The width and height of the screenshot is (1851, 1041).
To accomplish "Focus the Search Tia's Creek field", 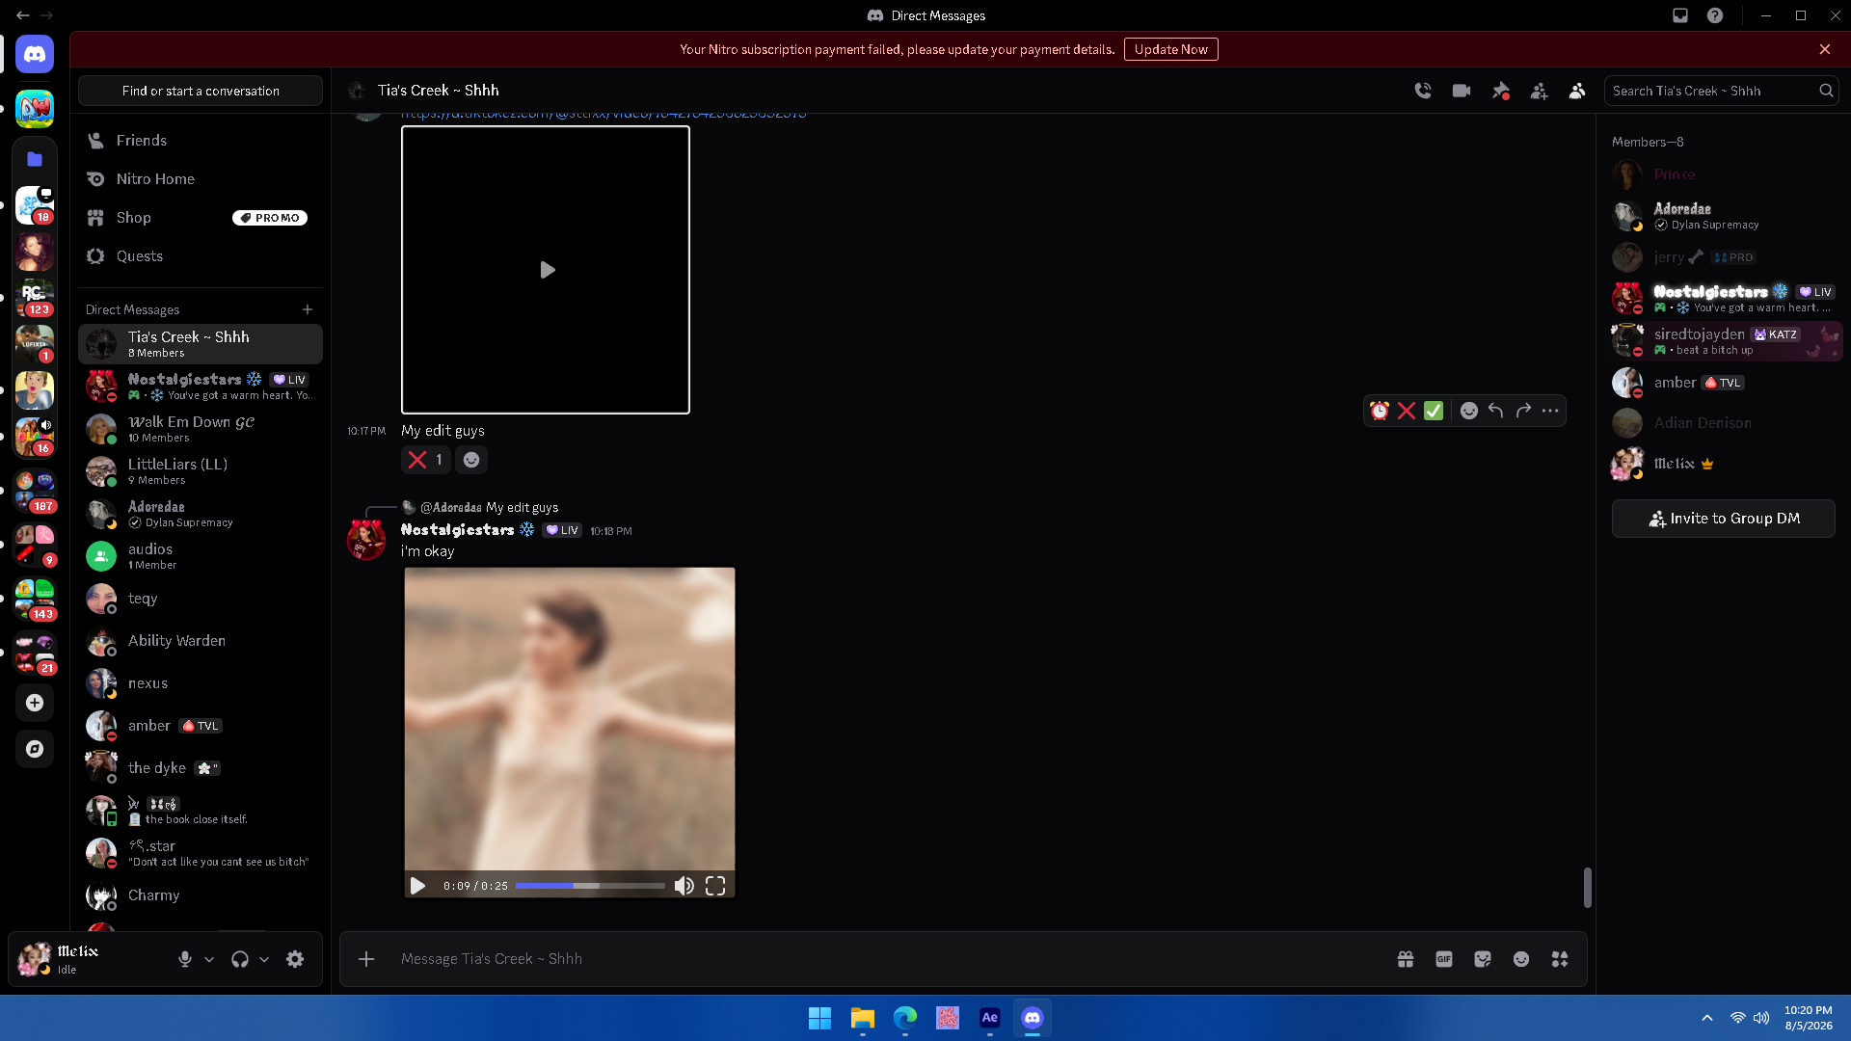I will [1722, 91].
